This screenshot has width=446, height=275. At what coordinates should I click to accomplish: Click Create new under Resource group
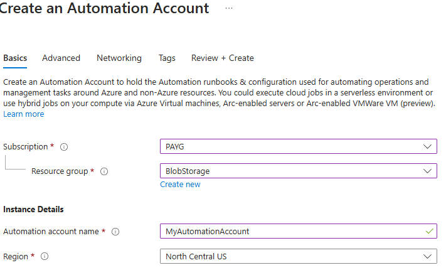pos(180,185)
